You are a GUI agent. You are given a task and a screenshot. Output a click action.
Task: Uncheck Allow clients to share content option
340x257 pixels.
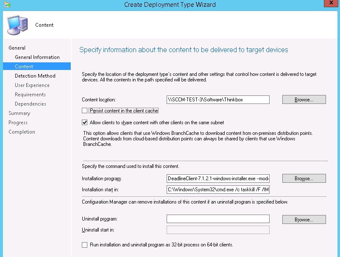coord(84,123)
